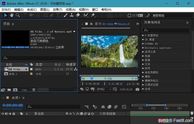Delete selected item with trash icon
Viewport: 194px width, 124px height.
click(34, 90)
